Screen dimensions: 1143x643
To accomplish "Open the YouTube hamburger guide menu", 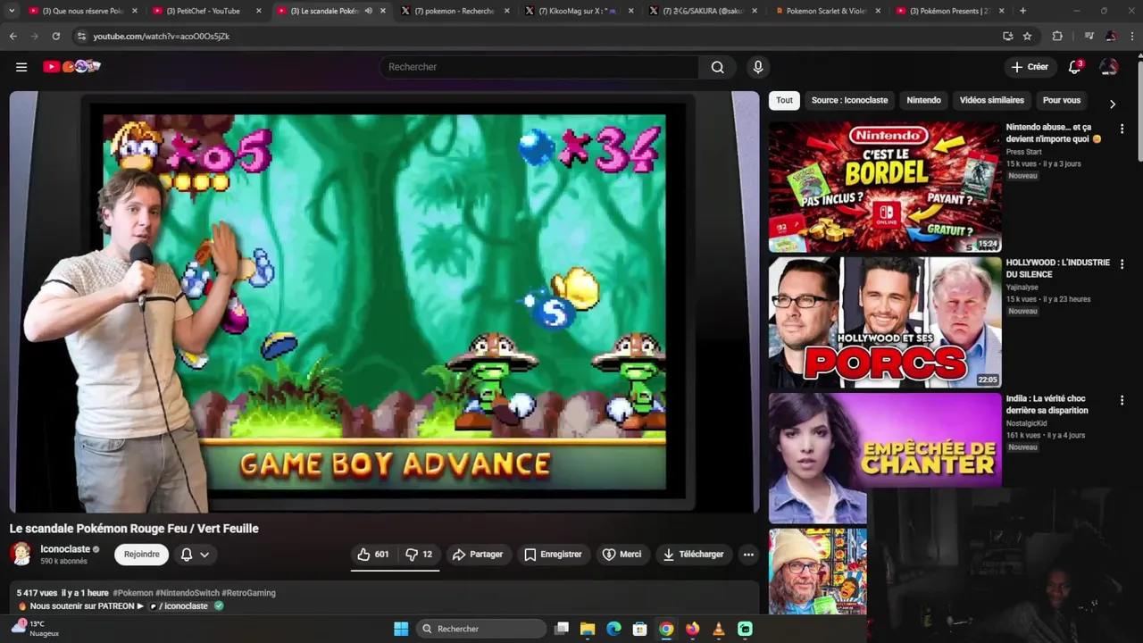I will (x=21, y=67).
